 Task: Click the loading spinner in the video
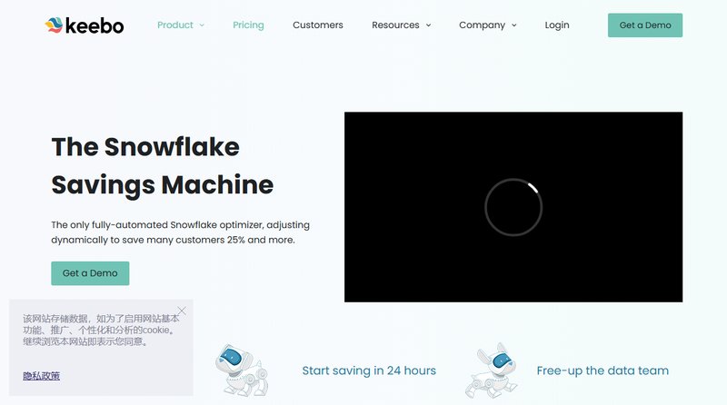pyautogui.click(x=513, y=207)
